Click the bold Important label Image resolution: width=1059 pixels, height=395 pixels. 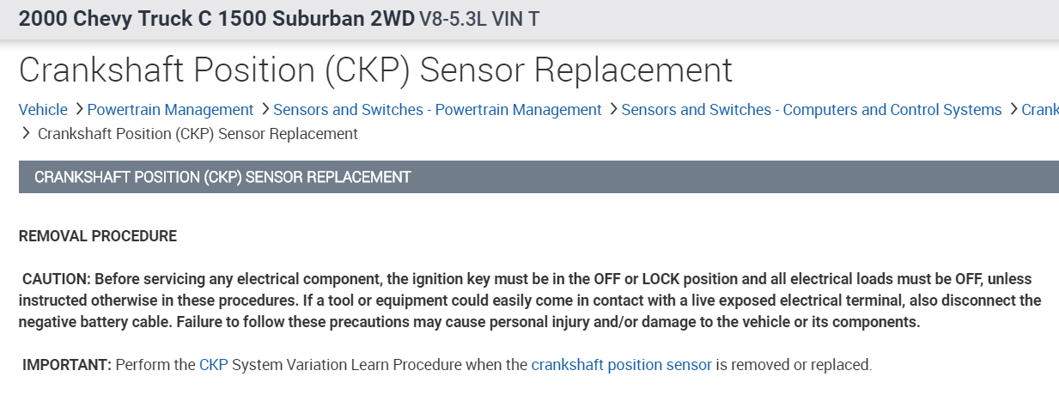tap(67, 365)
